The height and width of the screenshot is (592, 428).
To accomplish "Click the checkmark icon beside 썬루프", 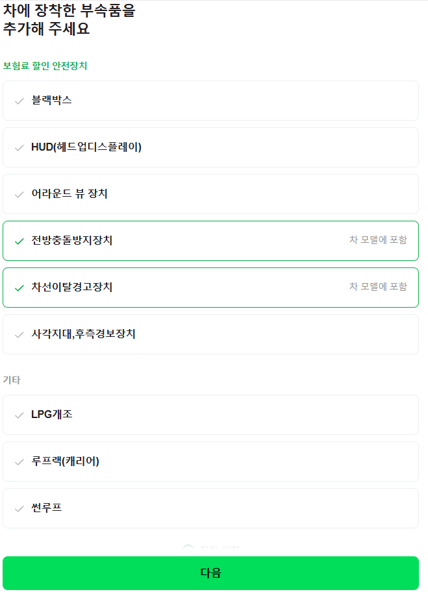I will pyautogui.click(x=19, y=508).
